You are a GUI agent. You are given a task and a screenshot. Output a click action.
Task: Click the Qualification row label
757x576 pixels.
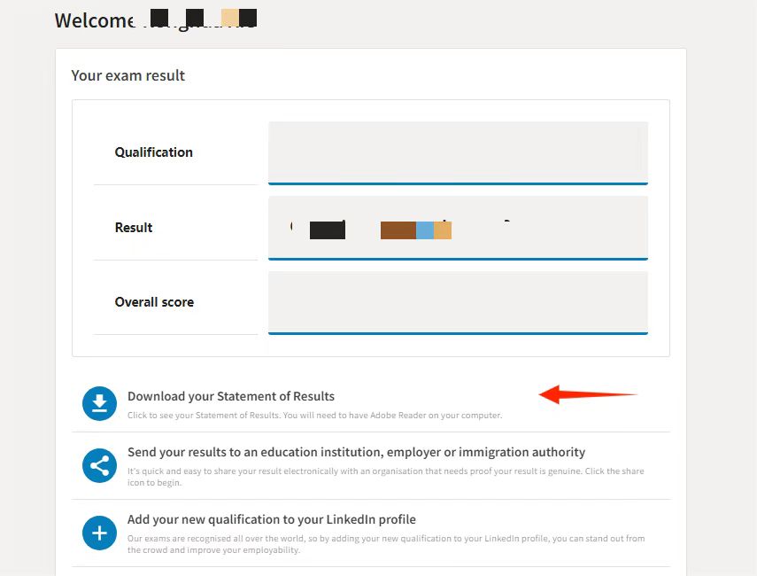tap(153, 152)
